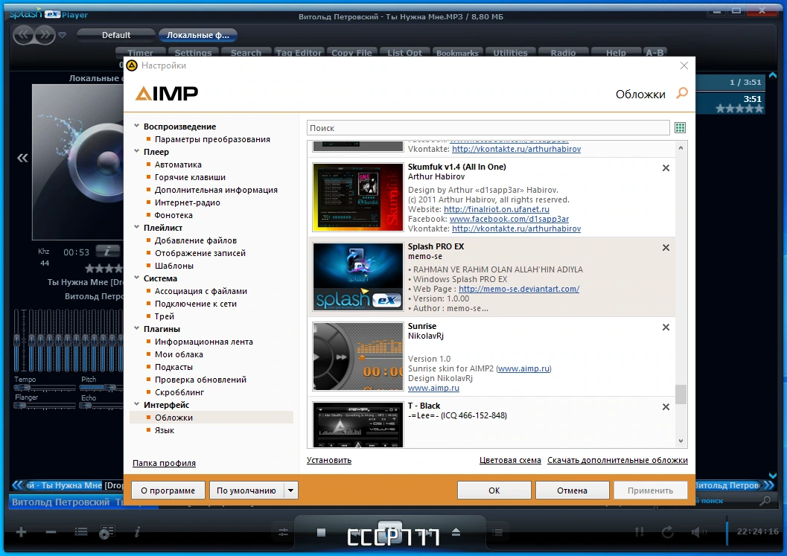Open playlist list icon in player bottom bar
787x556 pixels.
(x=81, y=532)
